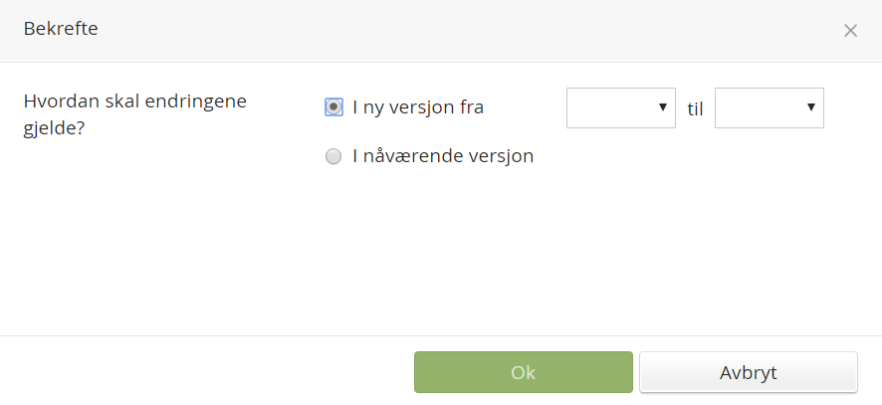Close the Bekrefte dialog with the X
The height and width of the screenshot is (405, 882).
point(850,30)
